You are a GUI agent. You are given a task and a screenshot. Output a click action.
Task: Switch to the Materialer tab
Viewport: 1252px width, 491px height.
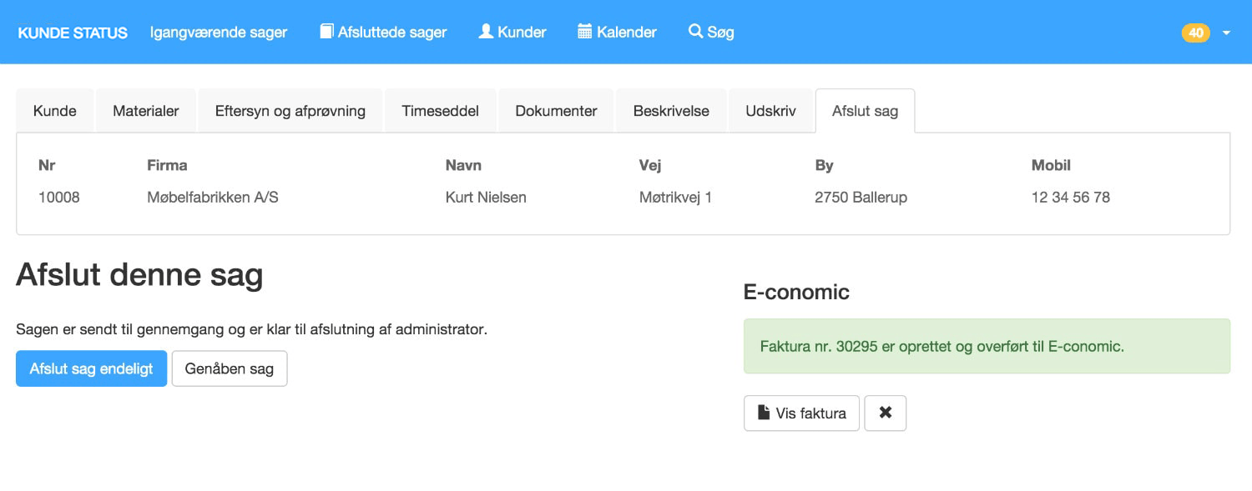tap(146, 111)
